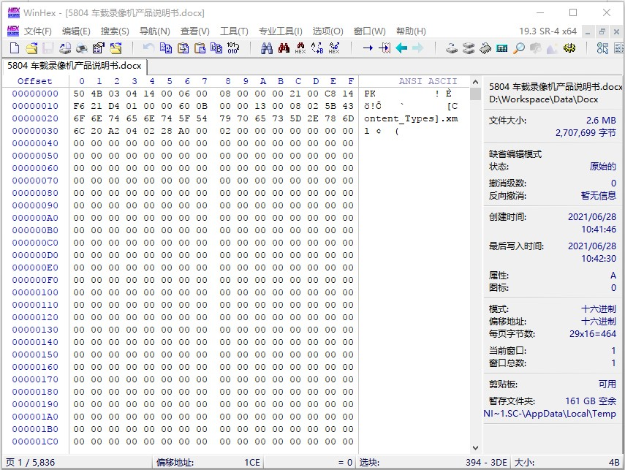Create a new file with the blank page icon
Viewport: 625px width, 470px height.
click(15, 48)
